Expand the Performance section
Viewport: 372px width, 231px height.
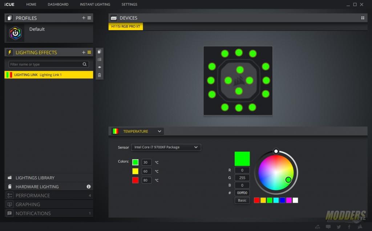(49, 195)
